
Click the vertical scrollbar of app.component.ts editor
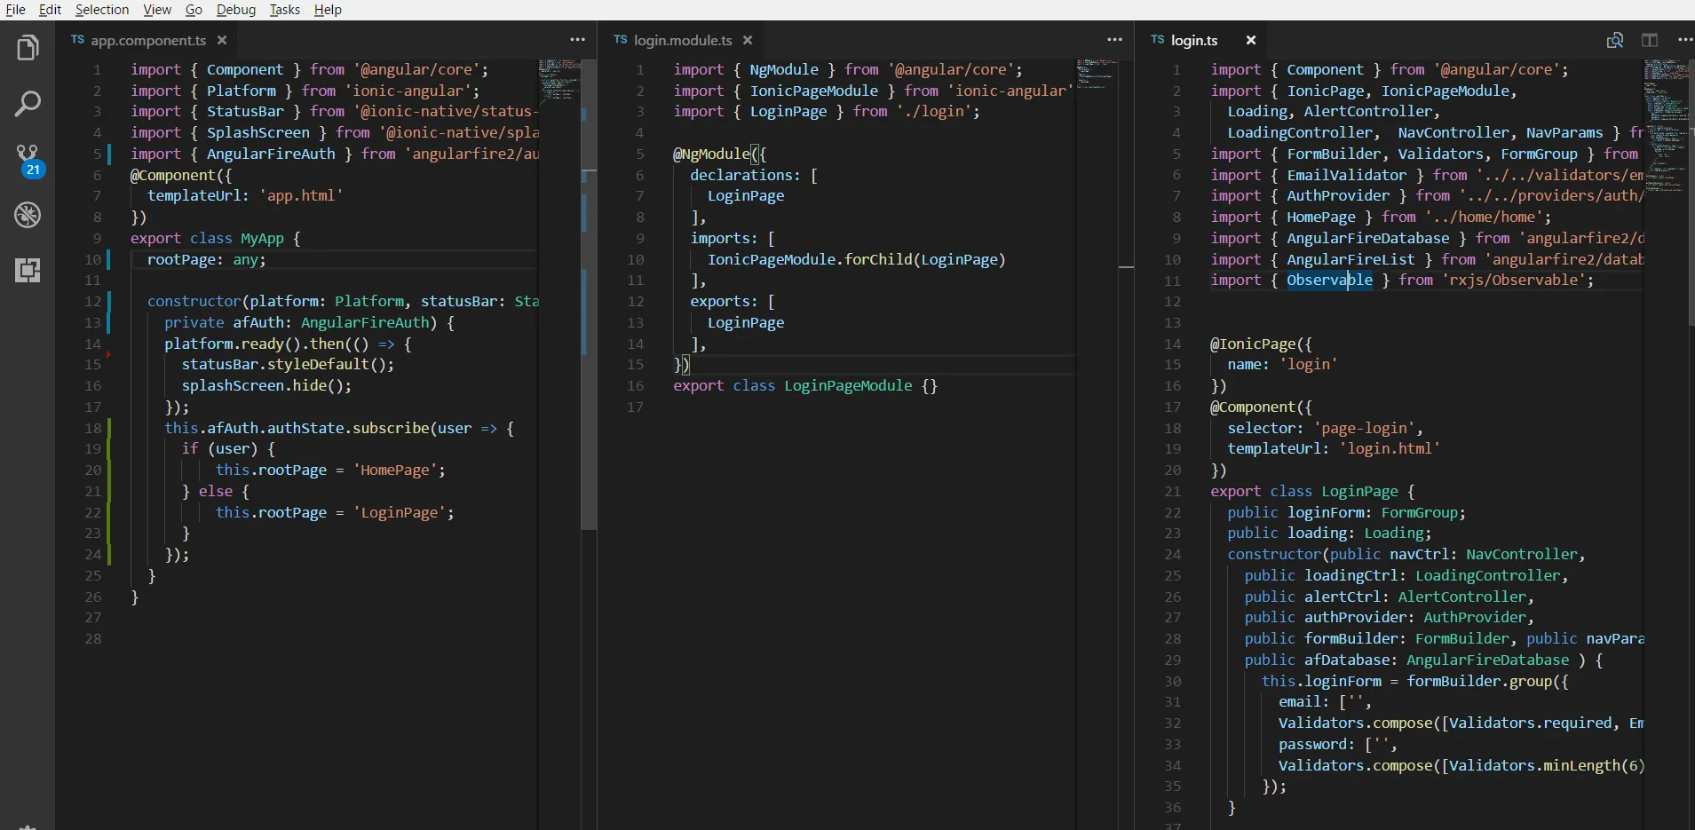tap(589, 296)
